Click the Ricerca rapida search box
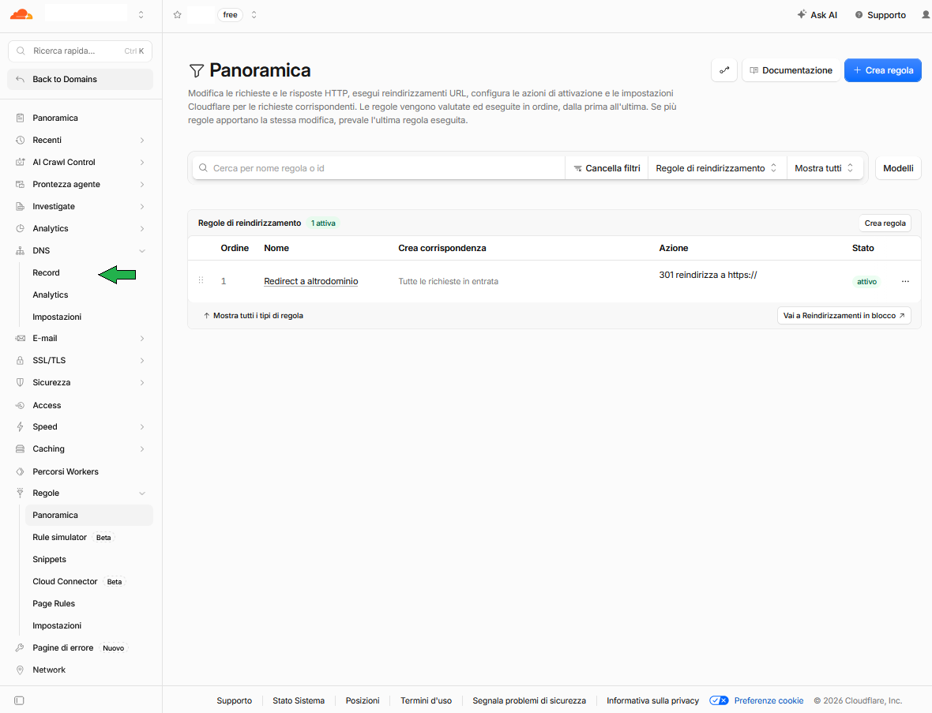The height and width of the screenshot is (713, 932). tap(81, 51)
